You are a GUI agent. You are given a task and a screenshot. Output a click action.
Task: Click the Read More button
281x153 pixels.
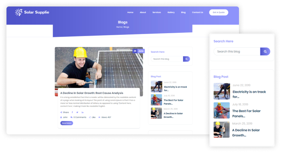tap(67, 123)
